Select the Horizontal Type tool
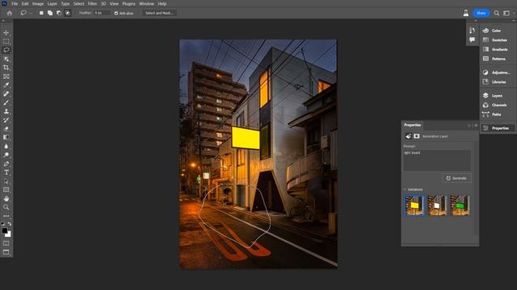517x290 pixels. [6, 172]
